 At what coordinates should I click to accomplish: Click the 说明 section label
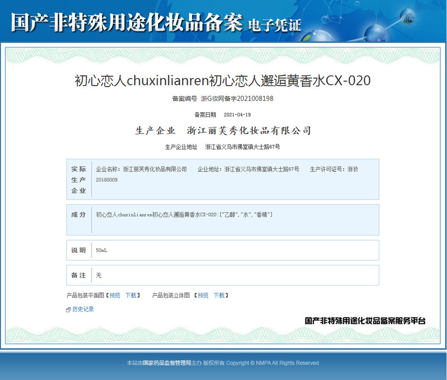[78, 250]
